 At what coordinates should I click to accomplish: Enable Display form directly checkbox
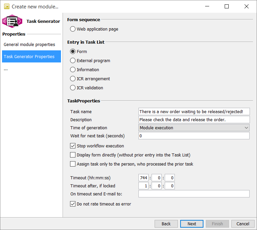(x=73, y=155)
